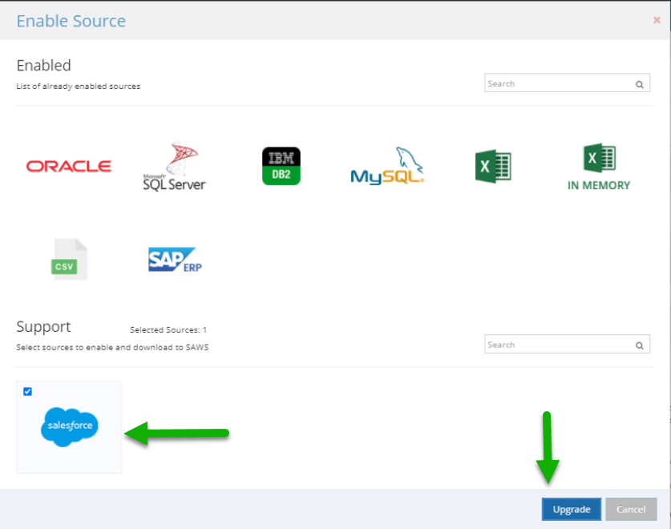Screen dimensions: 671x529
Task: Focus the Enabled sources search field
Action: click(567, 83)
